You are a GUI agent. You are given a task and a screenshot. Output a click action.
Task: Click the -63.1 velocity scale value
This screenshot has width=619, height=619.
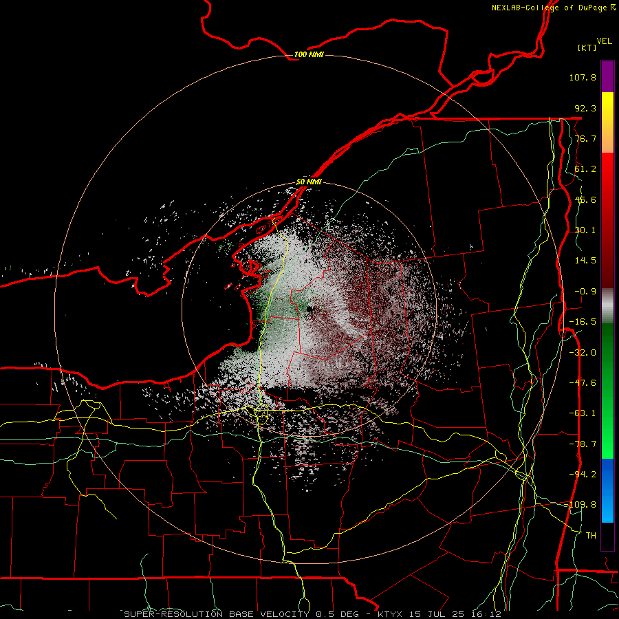(583, 413)
